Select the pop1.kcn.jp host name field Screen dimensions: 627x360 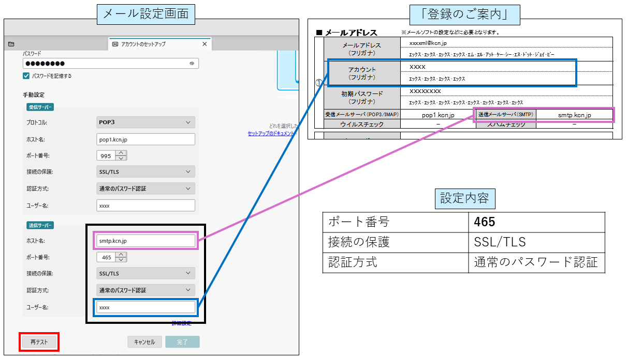145,139
